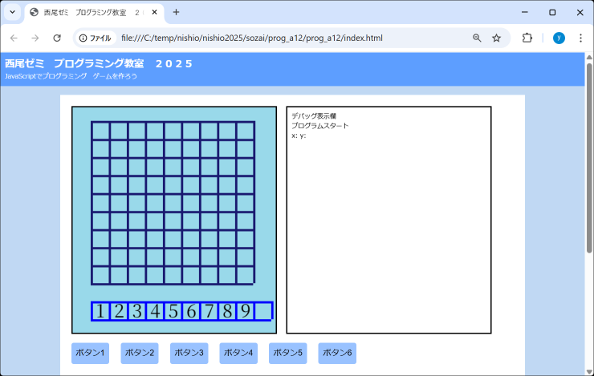Minimize the browser window
The image size is (594, 376).
click(525, 12)
